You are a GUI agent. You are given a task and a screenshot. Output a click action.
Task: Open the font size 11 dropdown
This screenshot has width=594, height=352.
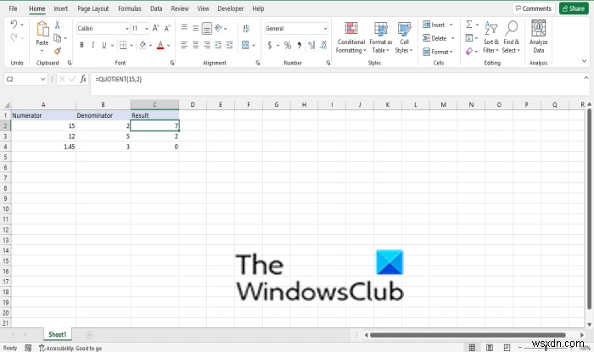147,29
